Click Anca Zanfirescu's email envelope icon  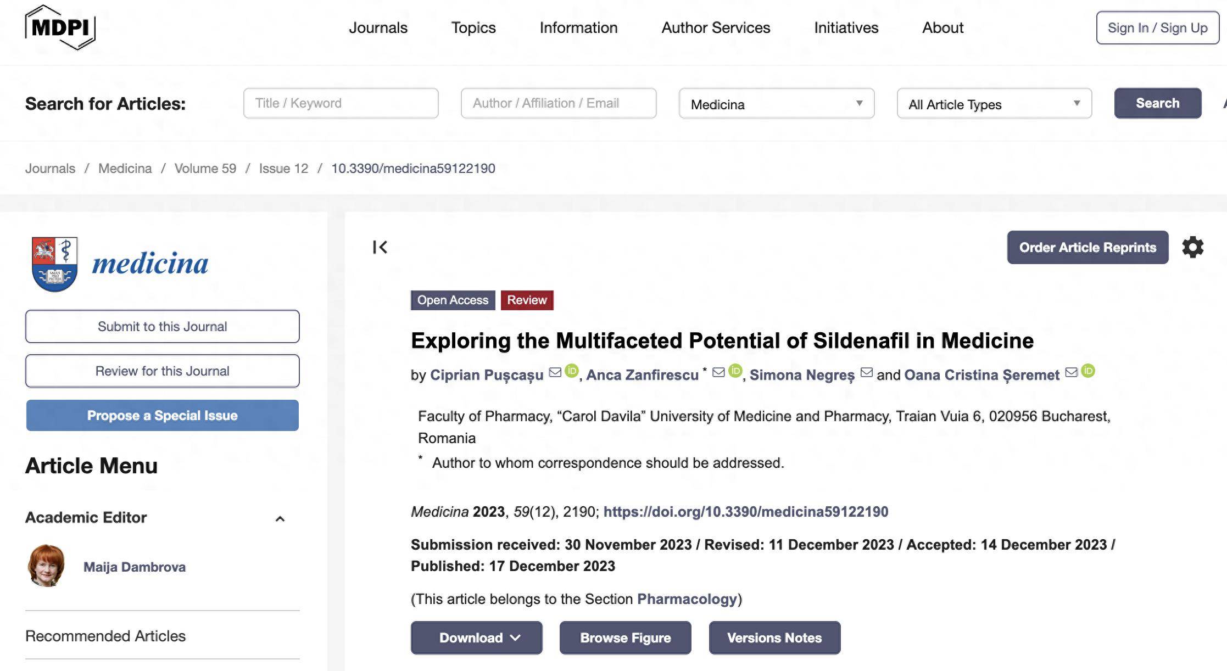coord(718,372)
